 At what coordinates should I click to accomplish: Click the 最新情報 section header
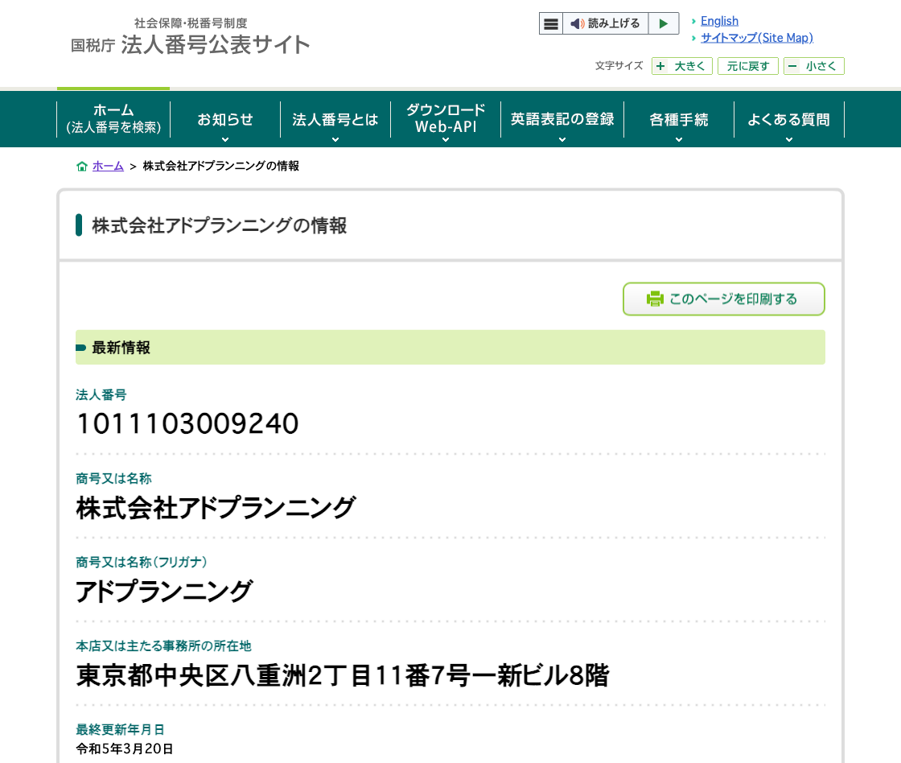450,347
